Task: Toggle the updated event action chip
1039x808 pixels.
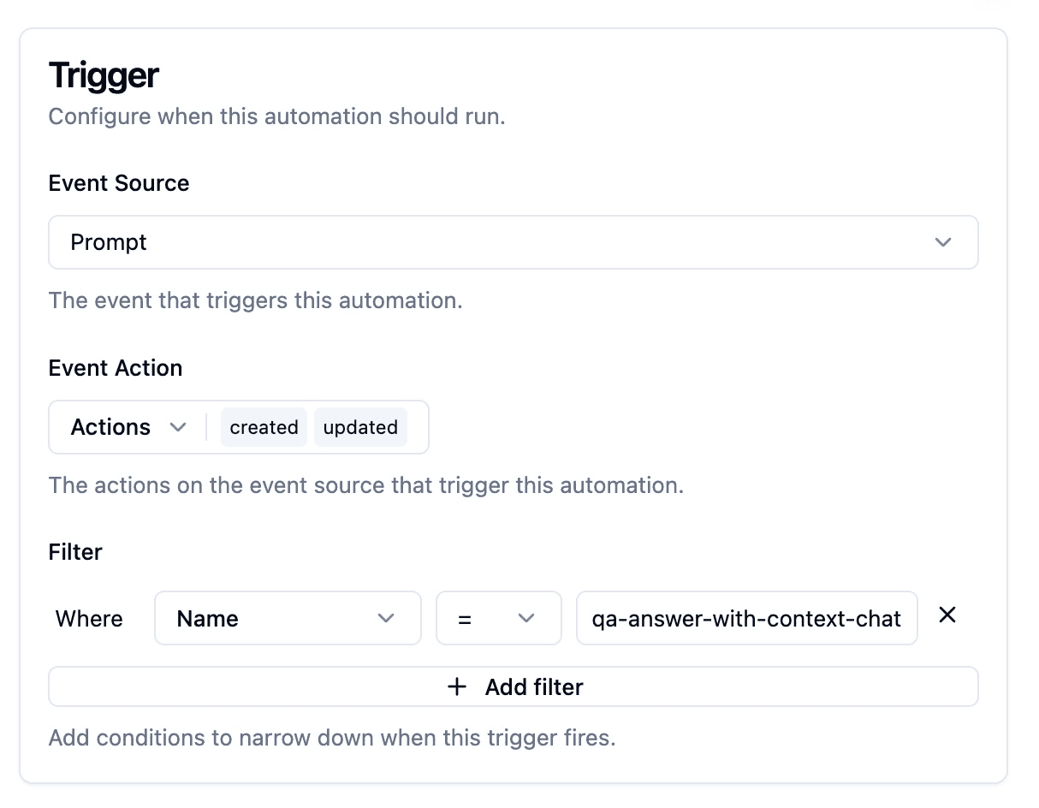Action: [x=360, y=426]
